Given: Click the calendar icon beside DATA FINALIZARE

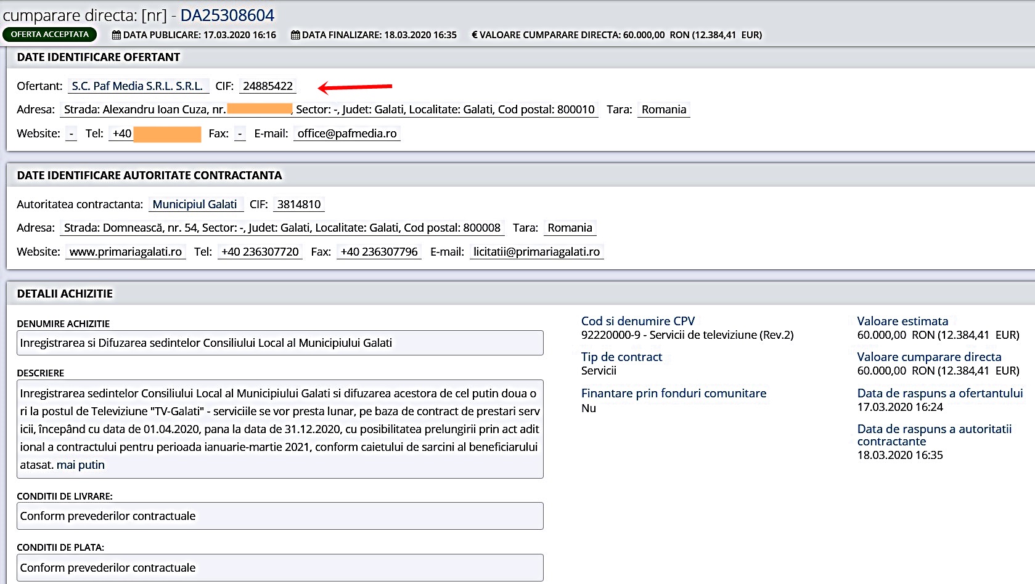Looking at the screenshot, I should click(x=295, y=35).
